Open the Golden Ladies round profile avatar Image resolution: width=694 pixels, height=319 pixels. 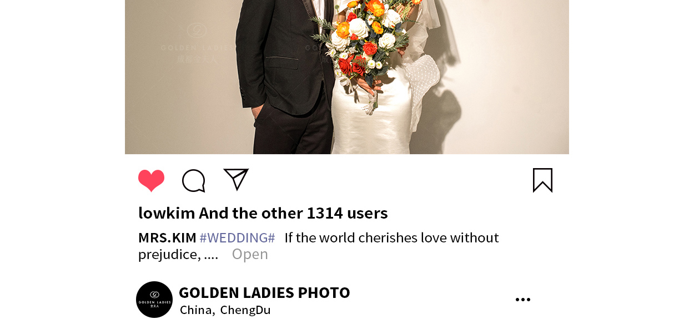coord(154,300)
